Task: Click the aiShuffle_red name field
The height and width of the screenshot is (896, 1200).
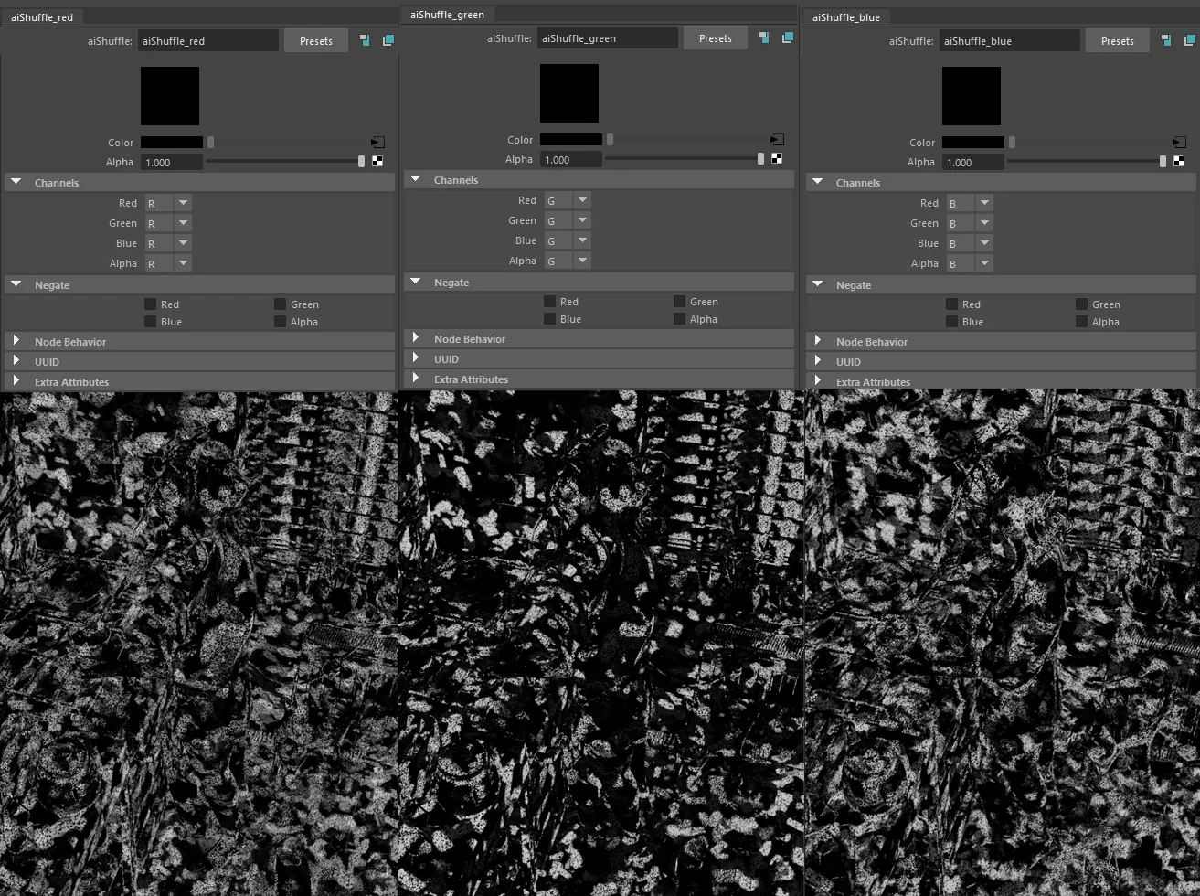Action: 208,40
